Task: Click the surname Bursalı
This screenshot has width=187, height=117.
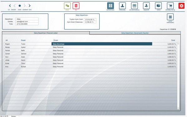Action: click(23, 67)
